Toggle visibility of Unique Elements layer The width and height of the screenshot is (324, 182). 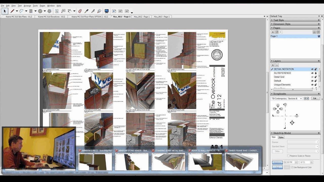312,85
